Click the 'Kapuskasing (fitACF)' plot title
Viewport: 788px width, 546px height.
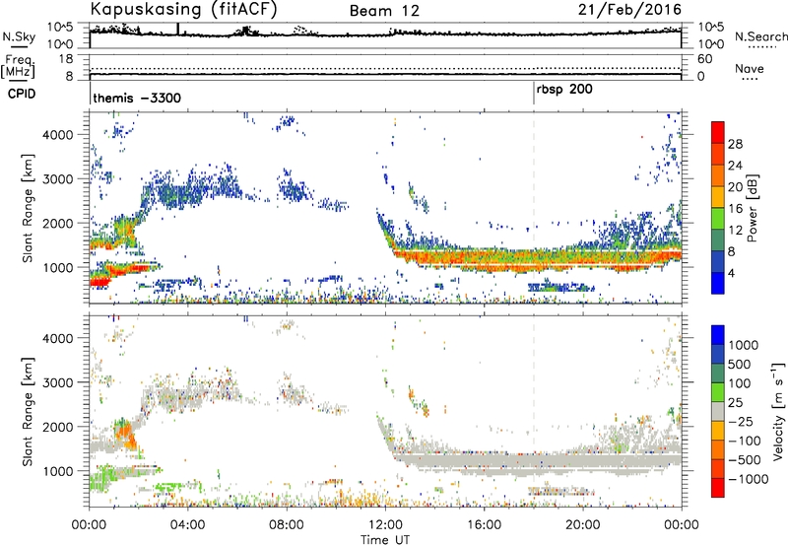(x=183, y=10)
